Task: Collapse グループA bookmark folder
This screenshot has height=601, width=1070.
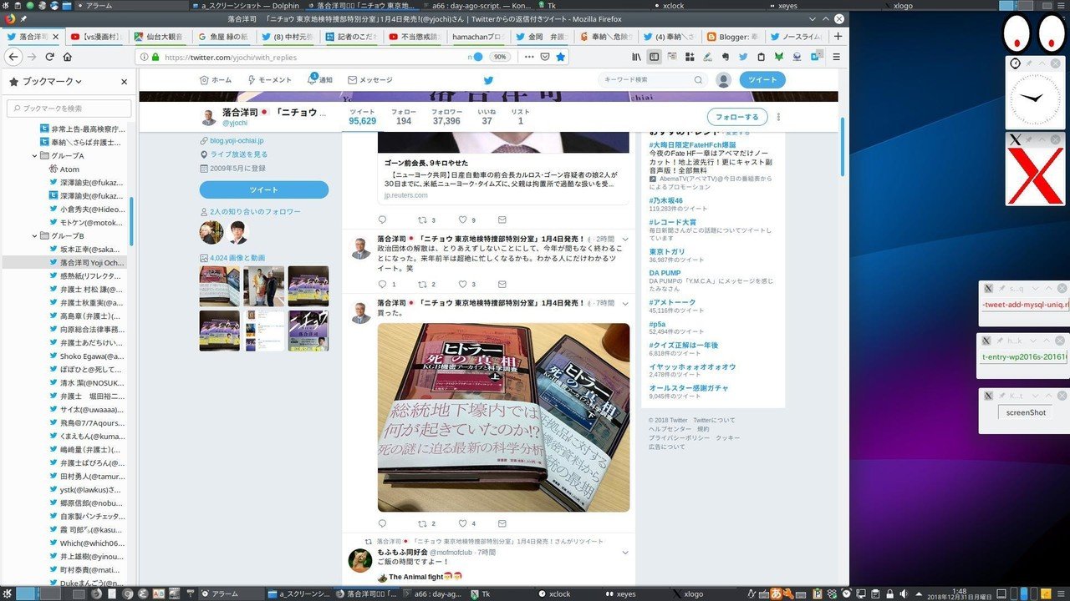Action: click(x=35, y=156)
